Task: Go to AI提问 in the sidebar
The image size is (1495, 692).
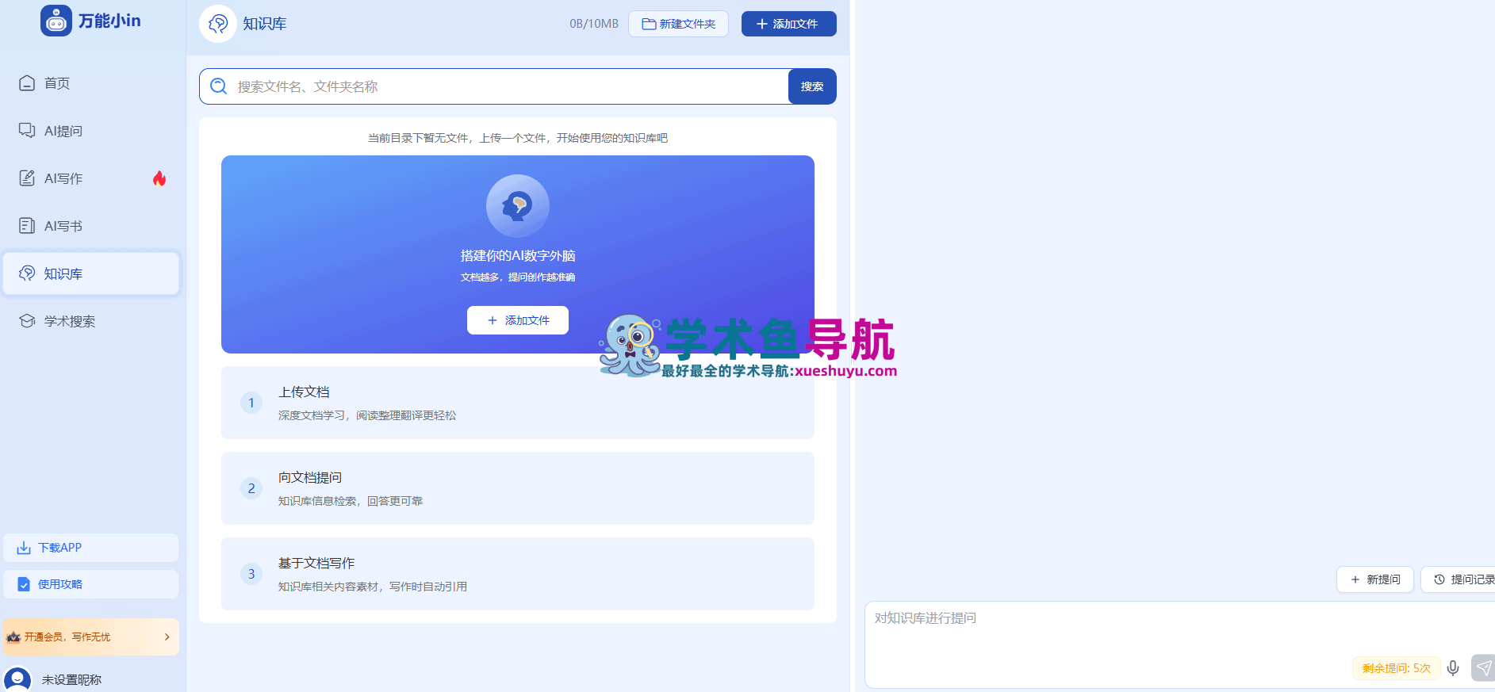Action: click(x=91, y=131)
